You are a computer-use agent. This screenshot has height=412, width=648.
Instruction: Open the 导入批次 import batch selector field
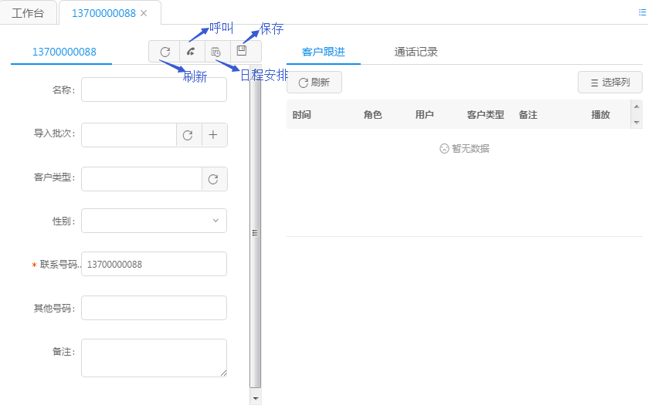point(128,135)
